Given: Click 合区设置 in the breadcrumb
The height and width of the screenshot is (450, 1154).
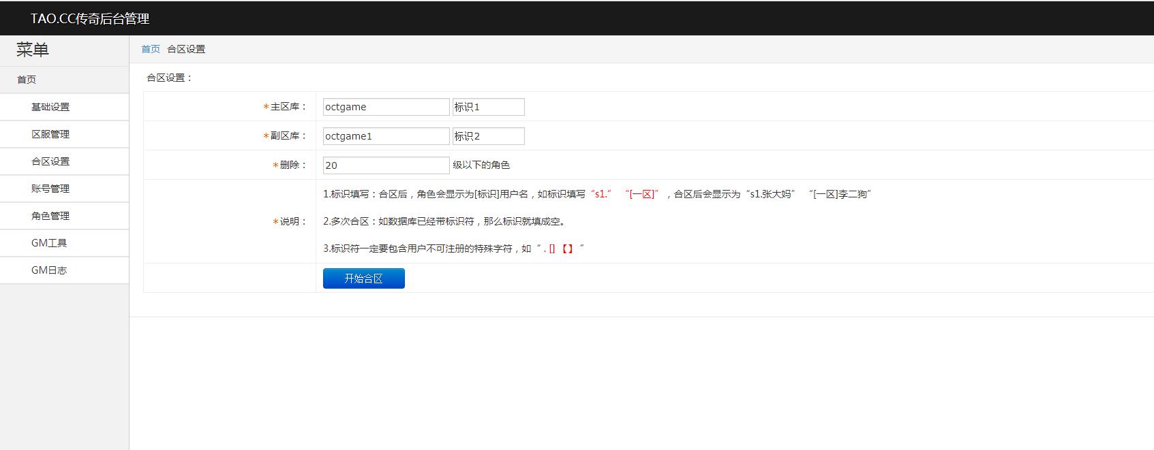Looking at the screenshot, I should pyautogui.click(x=186, y=49).
